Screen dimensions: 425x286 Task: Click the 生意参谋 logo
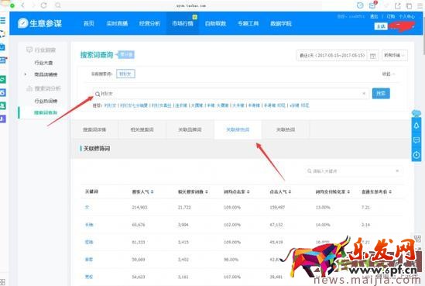(x=39, y=23)
